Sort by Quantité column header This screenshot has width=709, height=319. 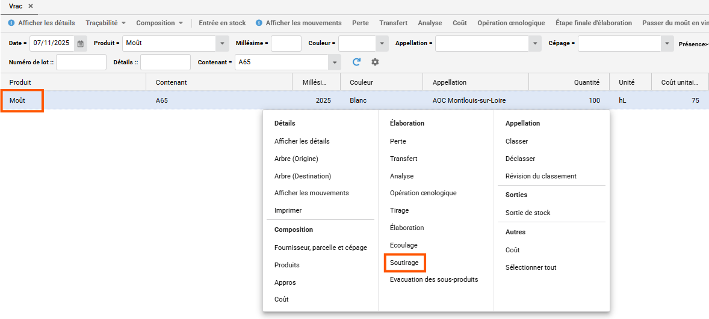[x=569, y=82]
